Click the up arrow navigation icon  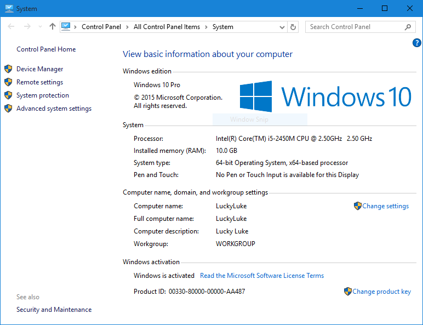tap(53, 27)
